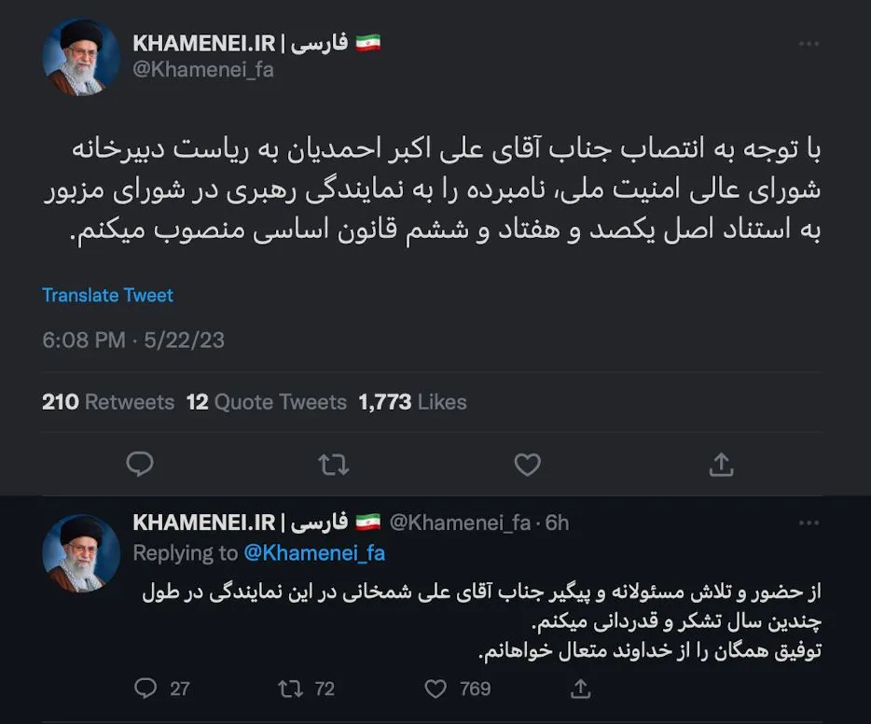
Task: Click the Translate Tweet link
Action: pyautogui.click(x=107, y=295)
